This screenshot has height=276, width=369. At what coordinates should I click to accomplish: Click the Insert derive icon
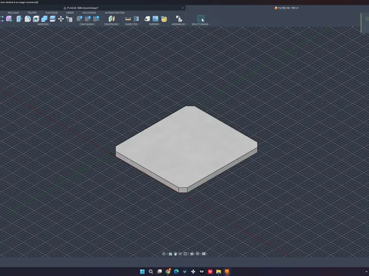pos(147,19)
